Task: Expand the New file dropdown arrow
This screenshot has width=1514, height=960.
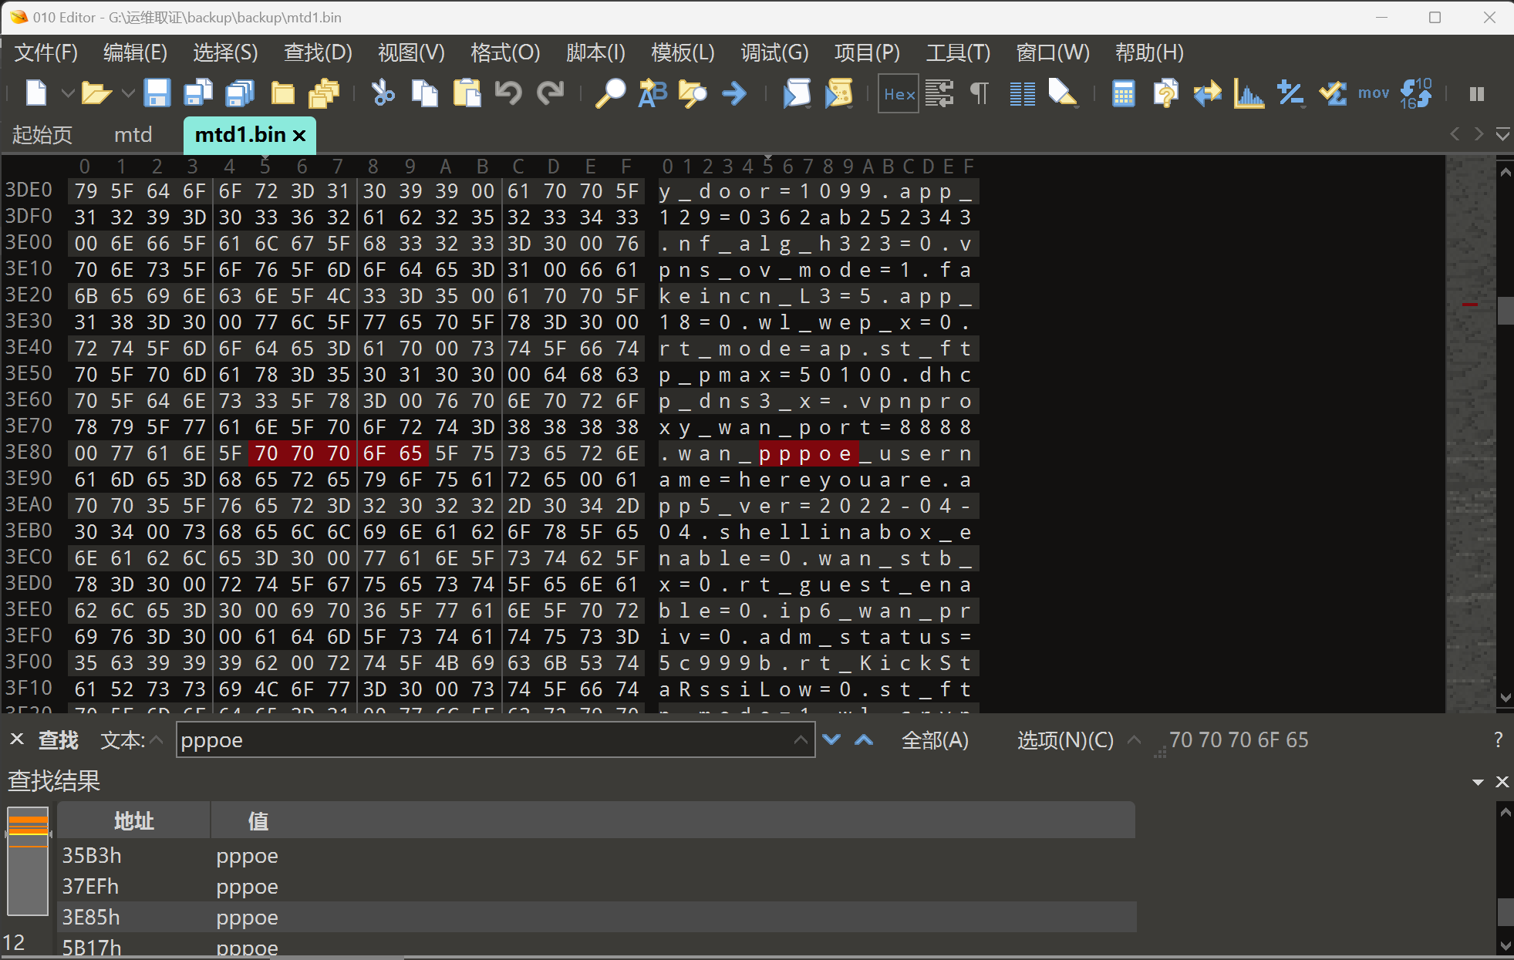Action: click(67, 93)
